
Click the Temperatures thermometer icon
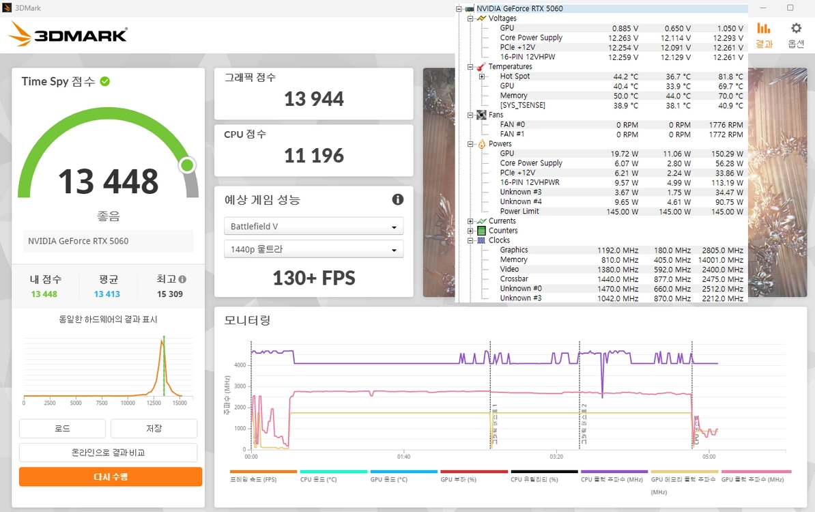coord(482,66)
